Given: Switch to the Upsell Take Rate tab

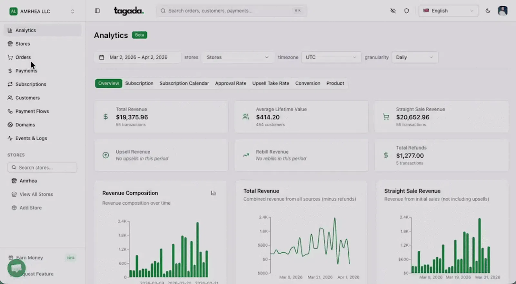Looking at the screenshot, I should (x=271, y=83).
